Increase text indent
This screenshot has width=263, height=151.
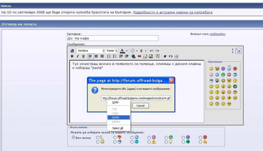click(126, 56)
